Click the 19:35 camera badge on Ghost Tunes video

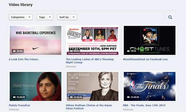131,51
